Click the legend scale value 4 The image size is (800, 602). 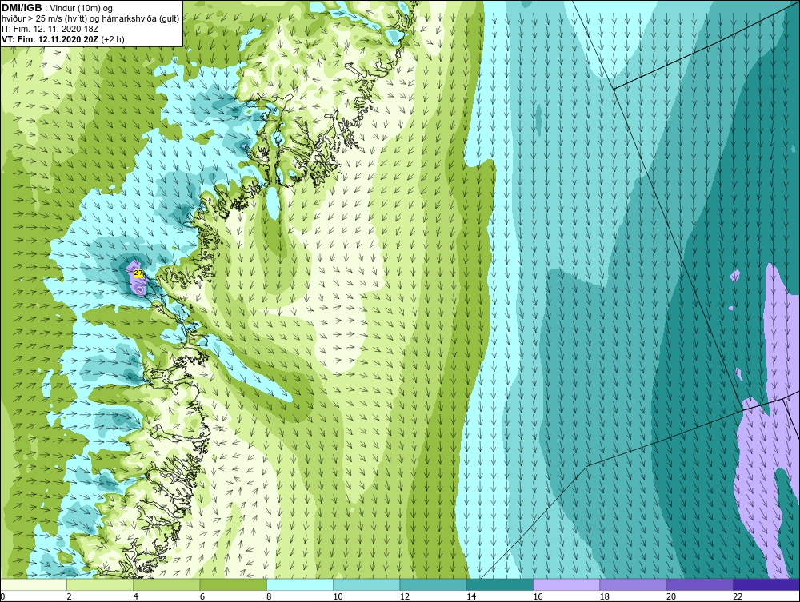(x=136, y=597)
